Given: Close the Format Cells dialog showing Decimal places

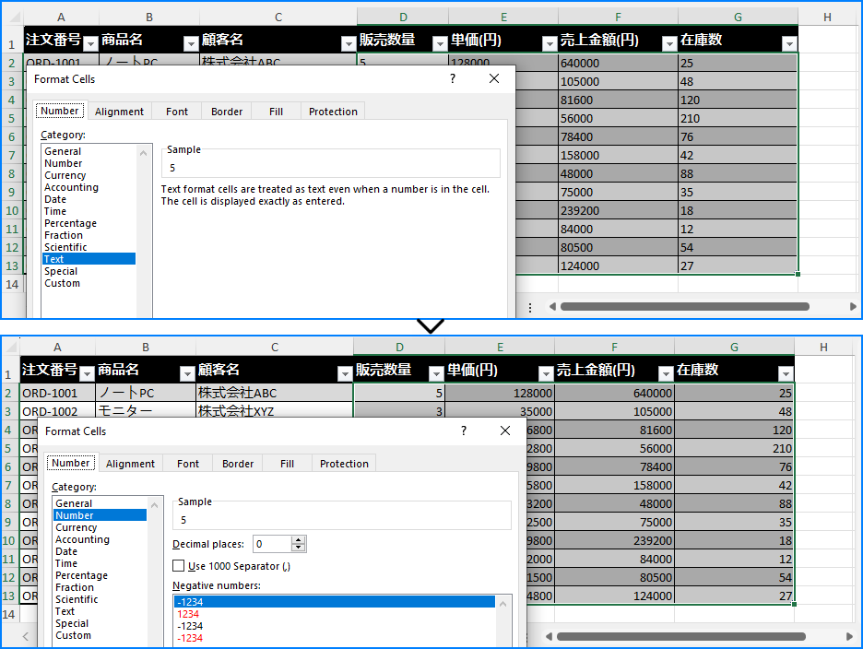Looking at the screenshot, I should click(505, 431).
